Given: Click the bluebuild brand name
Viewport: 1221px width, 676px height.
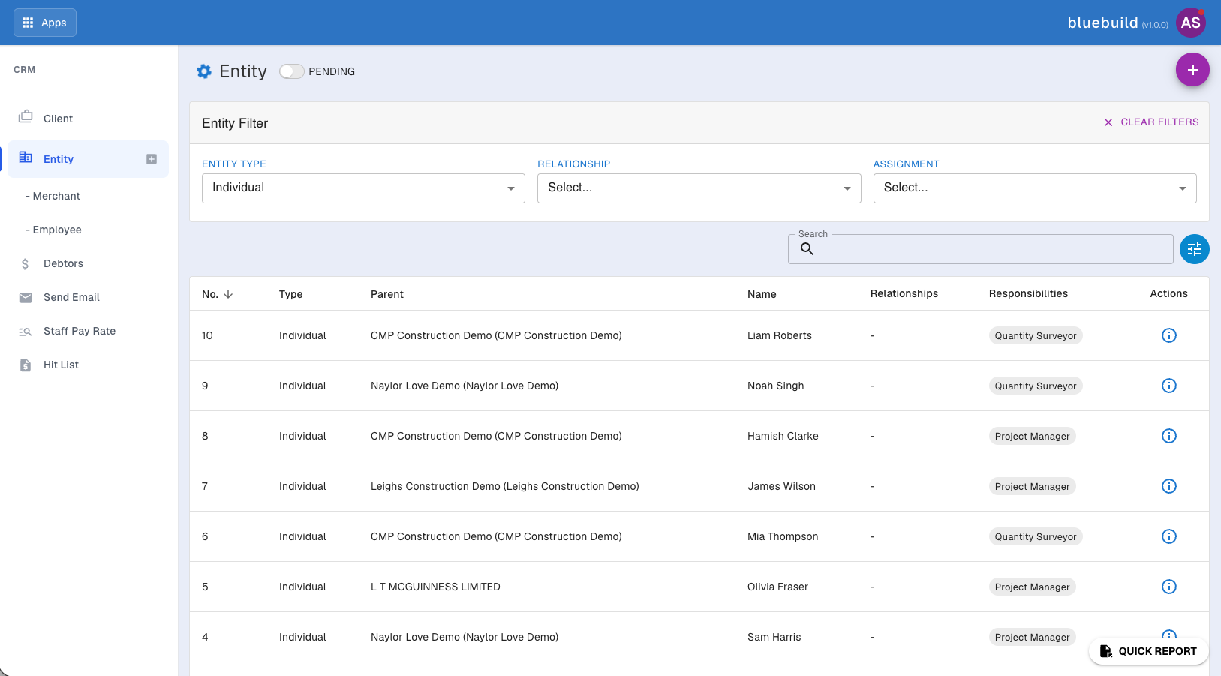Looking at the screenshot, I should [1102, 23].
